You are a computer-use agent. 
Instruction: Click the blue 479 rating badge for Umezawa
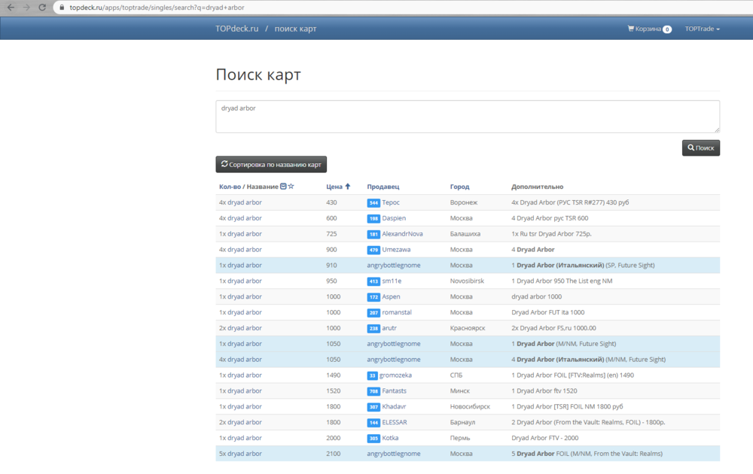(x=373, y=250)
